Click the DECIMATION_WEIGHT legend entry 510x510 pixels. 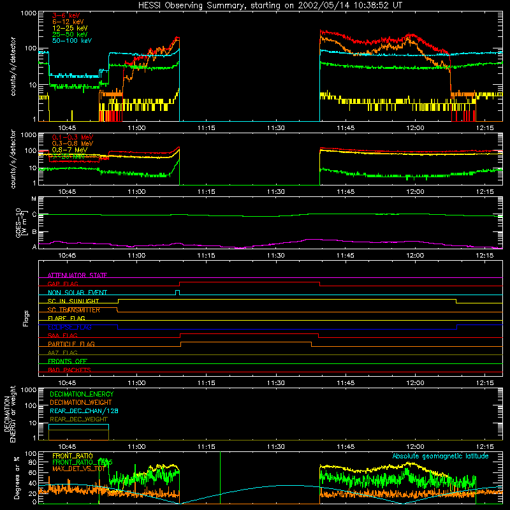point(81,402)
